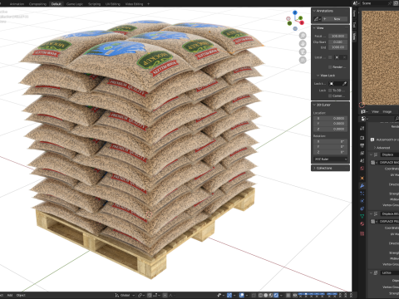Click the red X axis navigation gizmo
This screenshot has width=399, height=299.
(x=302, y=22)
